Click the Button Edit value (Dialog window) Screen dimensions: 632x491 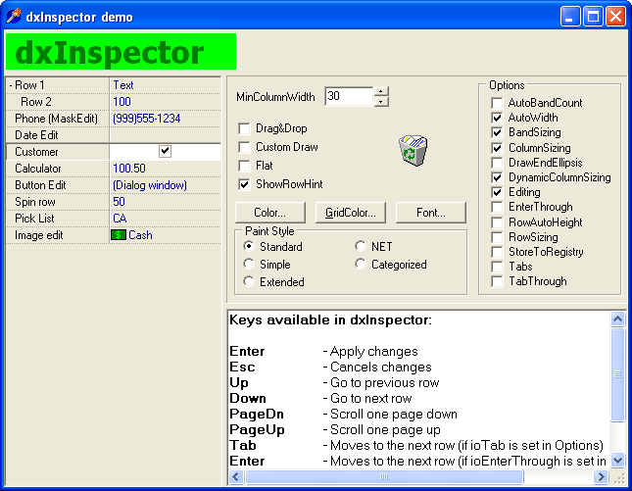150,185
